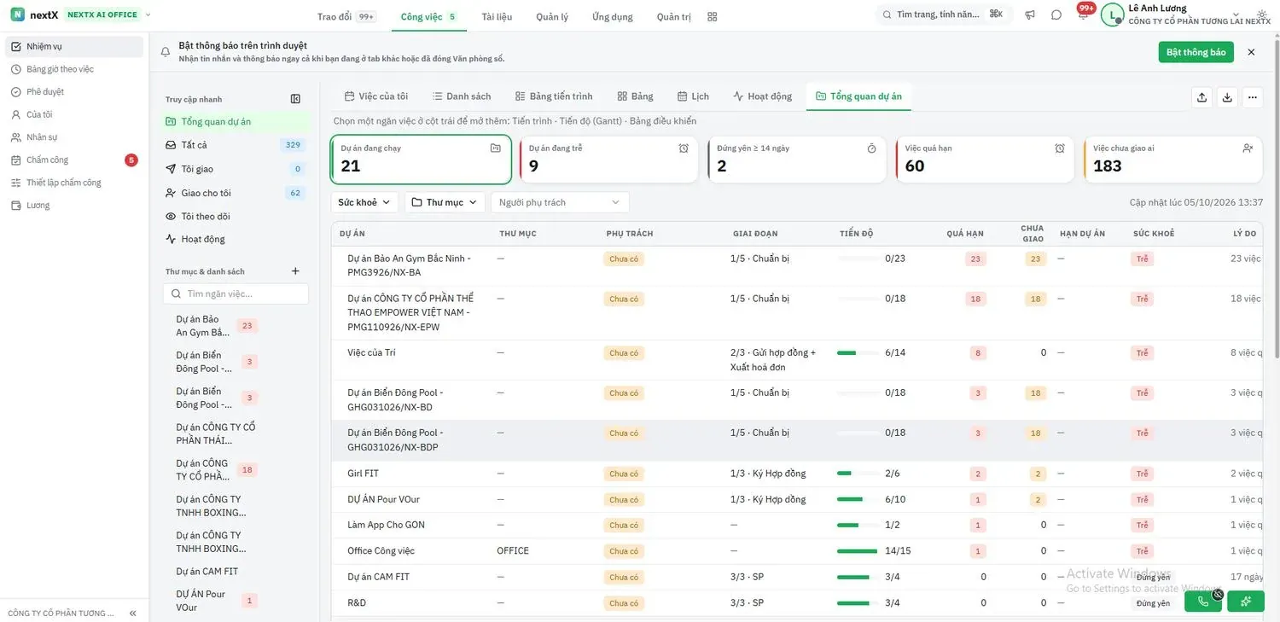The image size is (1280, 622).
Task: Switch to the Bảng tiến trình tab
Action: [554, 96]
